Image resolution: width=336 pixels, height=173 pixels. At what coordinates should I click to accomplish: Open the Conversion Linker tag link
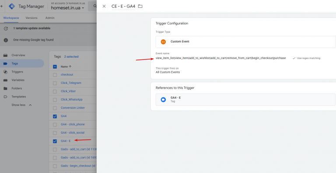[73, 108]
